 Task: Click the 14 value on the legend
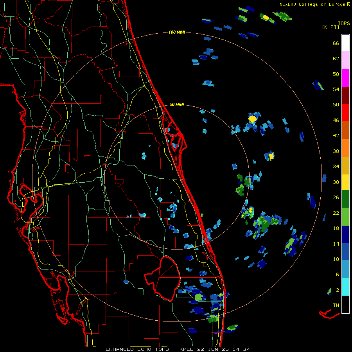(336, 244)
